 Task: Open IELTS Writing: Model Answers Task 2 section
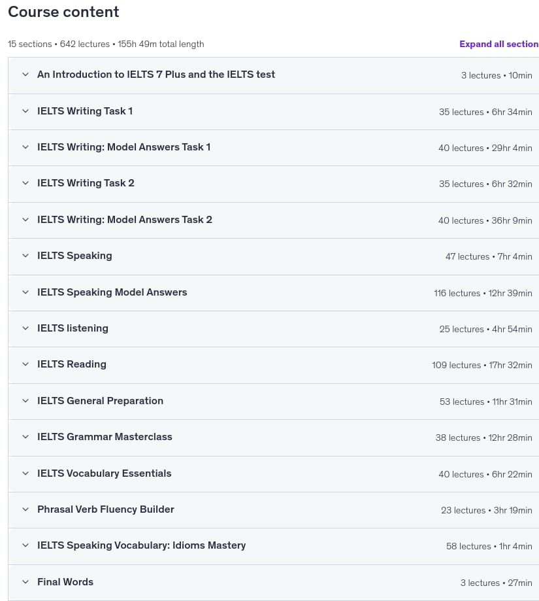click(x=124, y=220)
